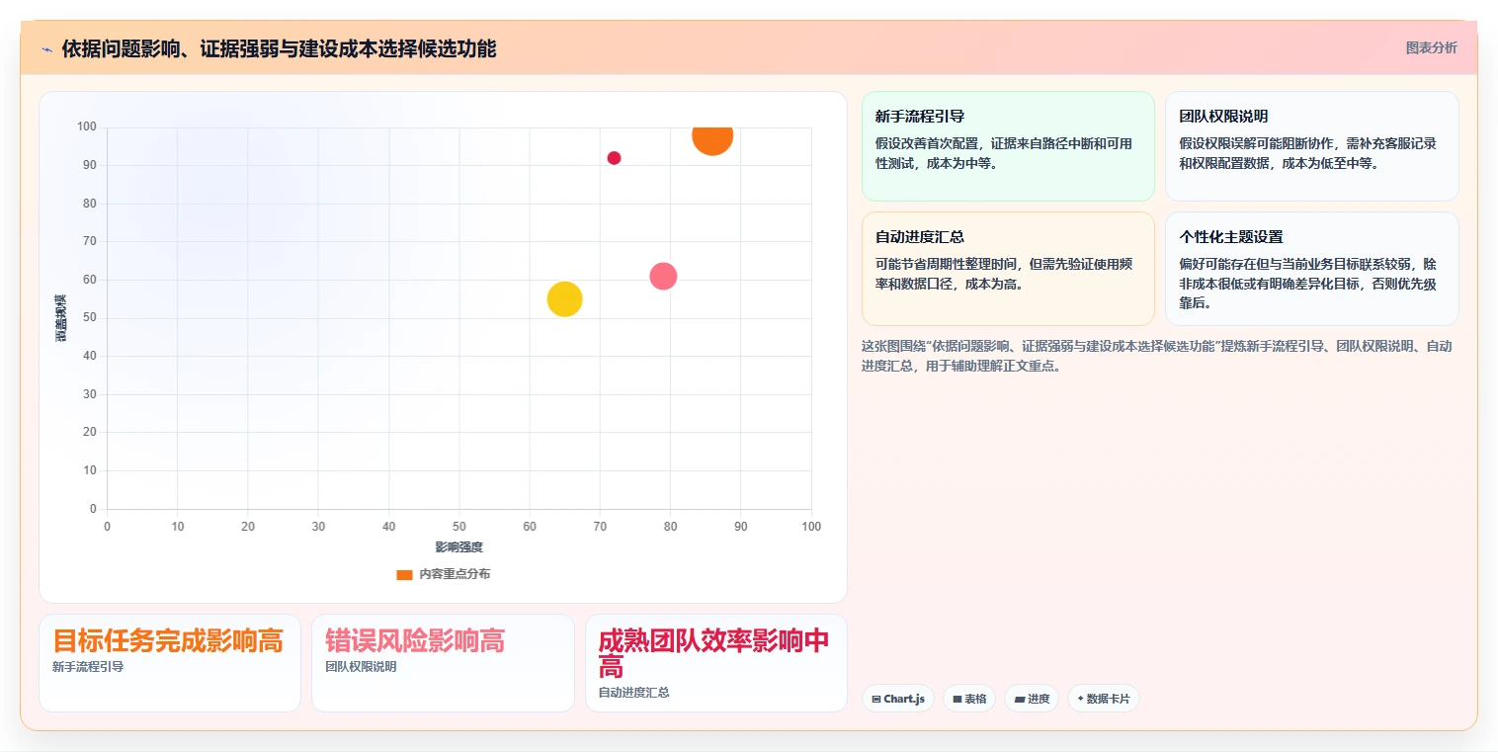Click the description text starting 偏好可能存在
Screen dimensions: 1498x752
pyautogui.click(x=1307, y=284)
